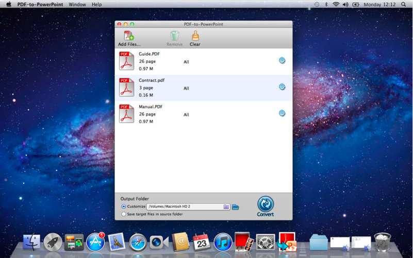Open Address Book in the Dock

180,242
